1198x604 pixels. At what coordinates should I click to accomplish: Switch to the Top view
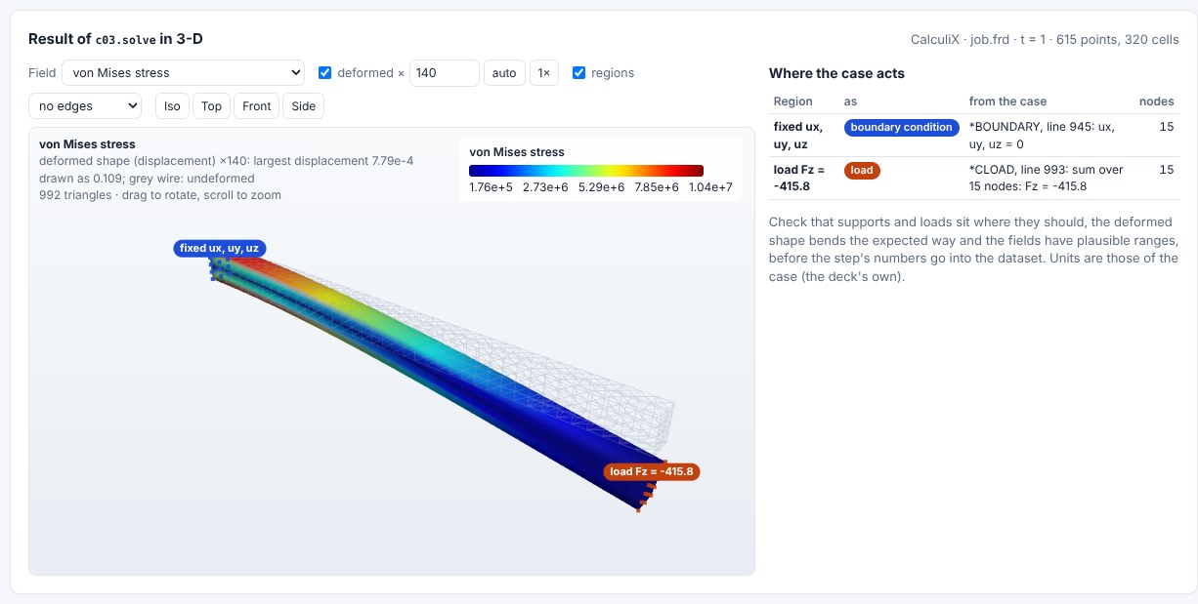coord(212,105)
